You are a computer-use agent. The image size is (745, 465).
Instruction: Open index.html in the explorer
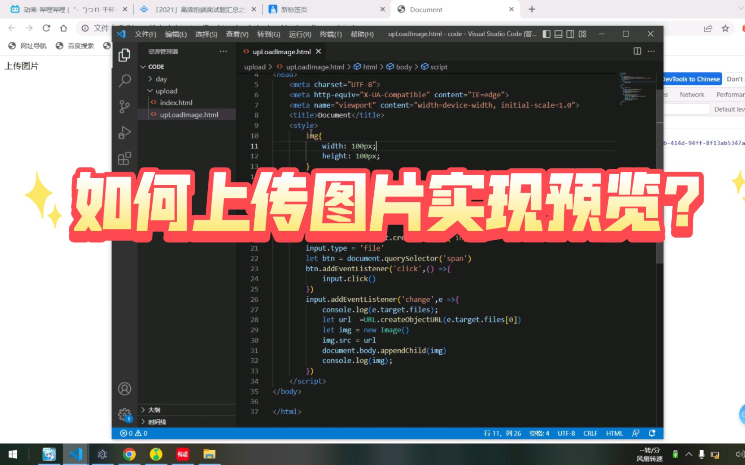pos(176,102)
